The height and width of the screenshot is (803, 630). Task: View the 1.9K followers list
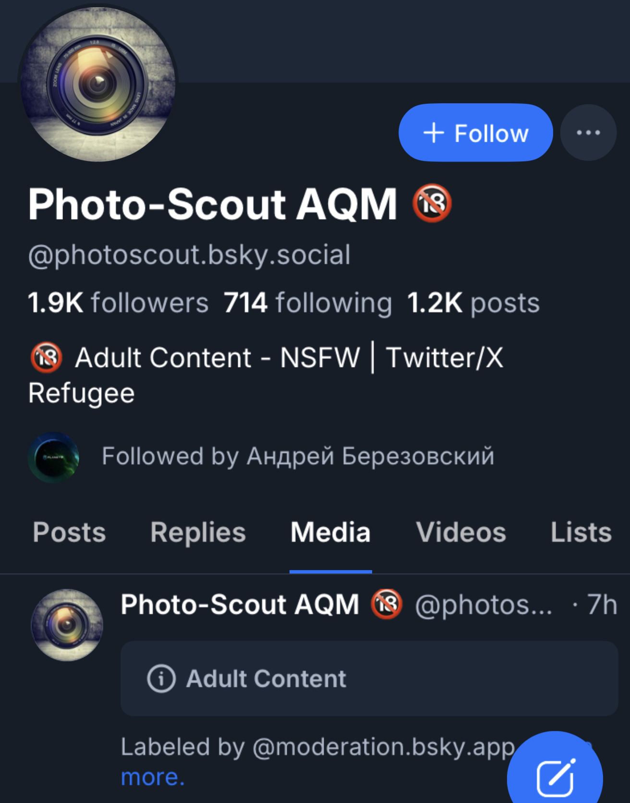[118, 303]
